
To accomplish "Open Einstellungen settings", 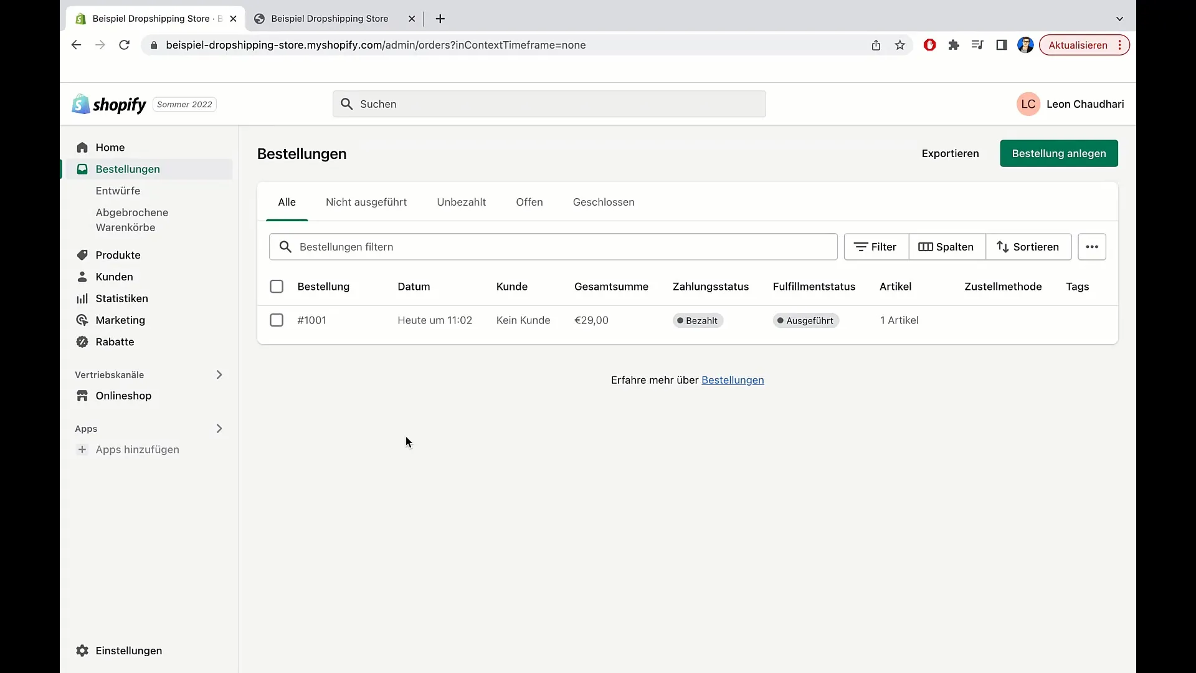I will coord(128,651).
